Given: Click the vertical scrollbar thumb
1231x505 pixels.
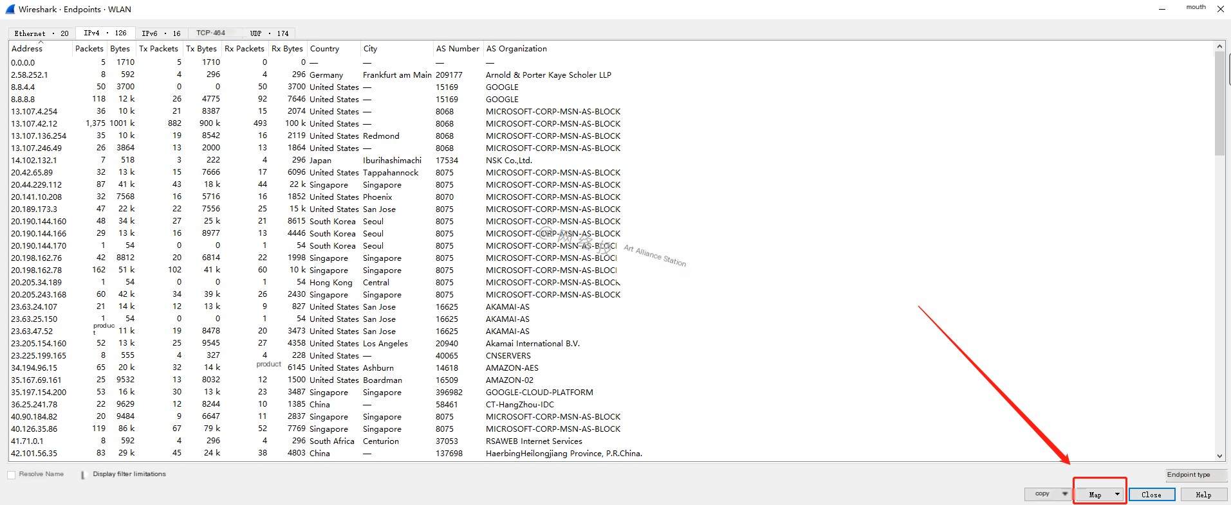Looking at the screenshot, I should [1219, 104].
